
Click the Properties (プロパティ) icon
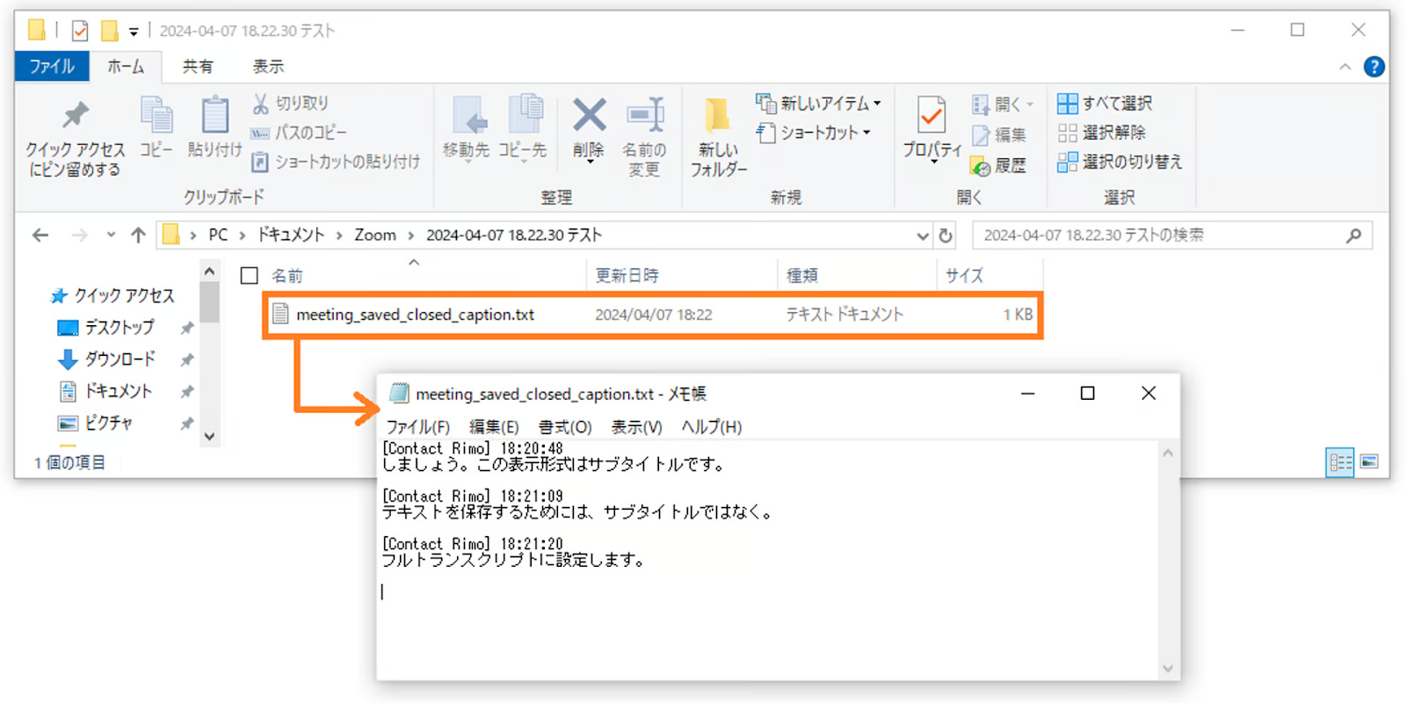pos(931,116)
